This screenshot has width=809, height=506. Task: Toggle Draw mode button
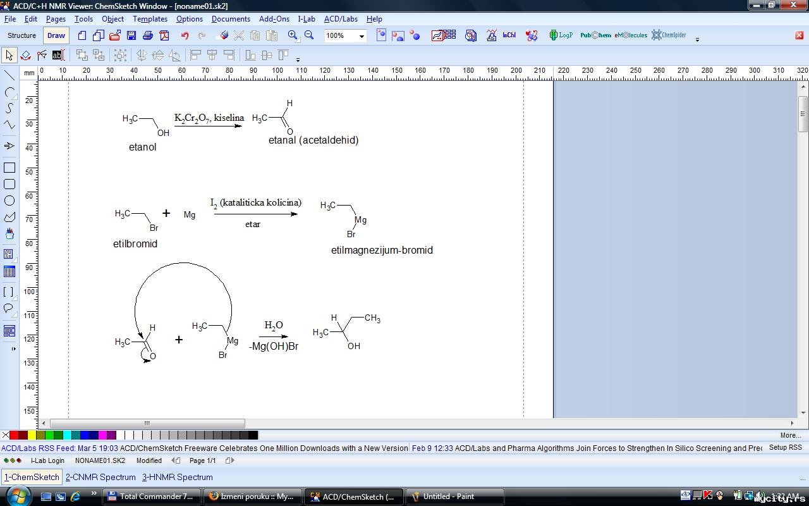56,35
